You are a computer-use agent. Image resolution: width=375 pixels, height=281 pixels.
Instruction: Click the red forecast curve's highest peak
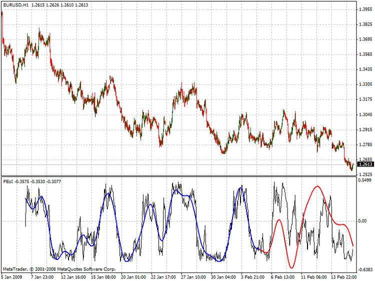coord(317,187)
